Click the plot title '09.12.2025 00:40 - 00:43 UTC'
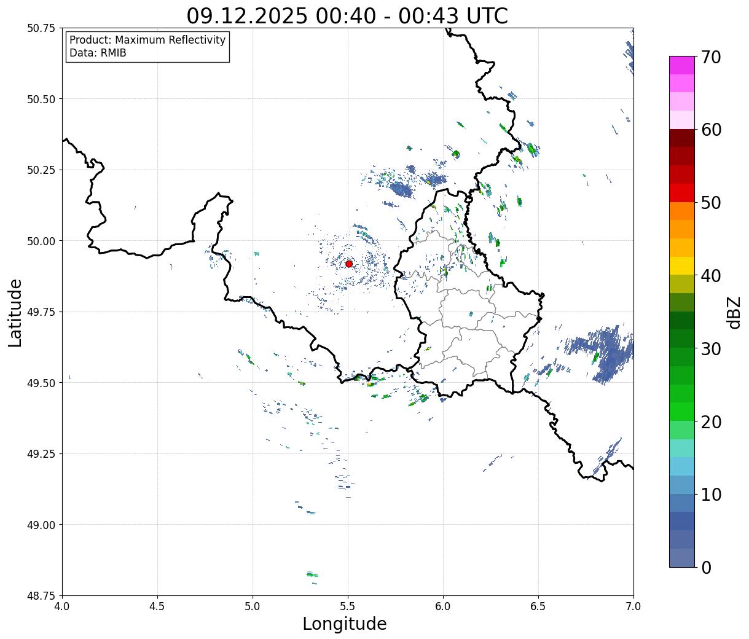749x639 pixels. pos(347,15)
